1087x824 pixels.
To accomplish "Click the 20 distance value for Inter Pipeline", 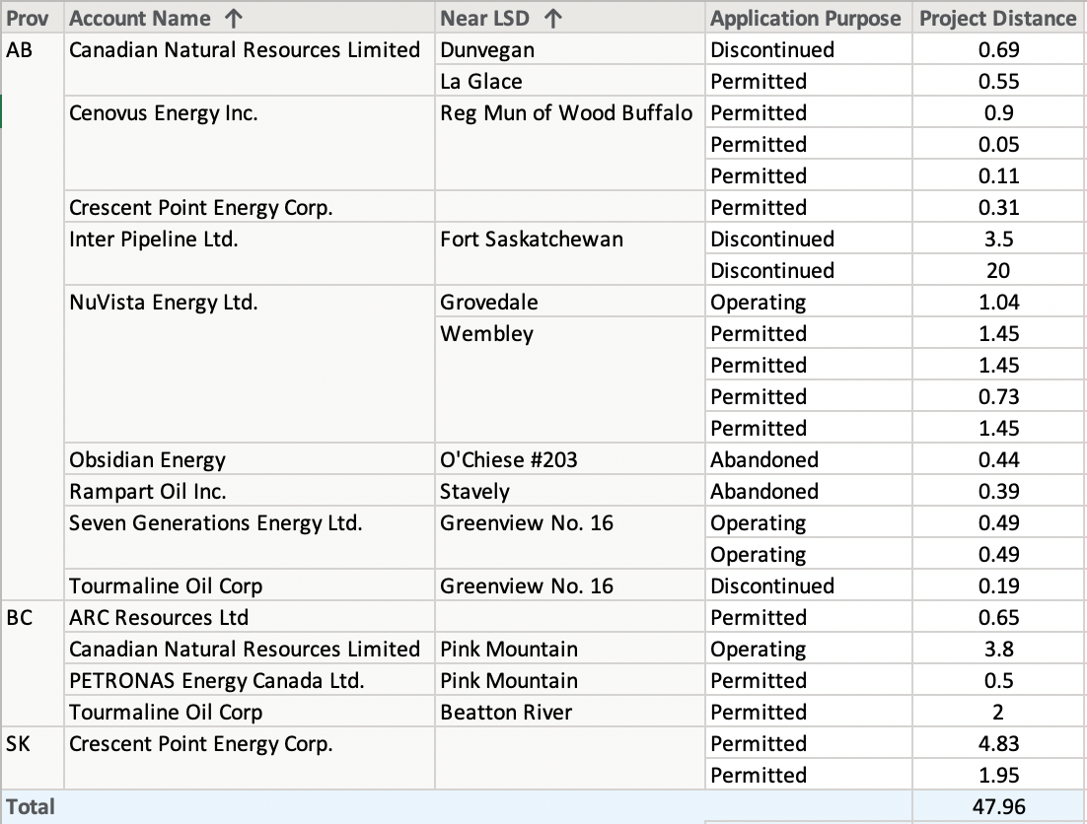I will 996,270.
